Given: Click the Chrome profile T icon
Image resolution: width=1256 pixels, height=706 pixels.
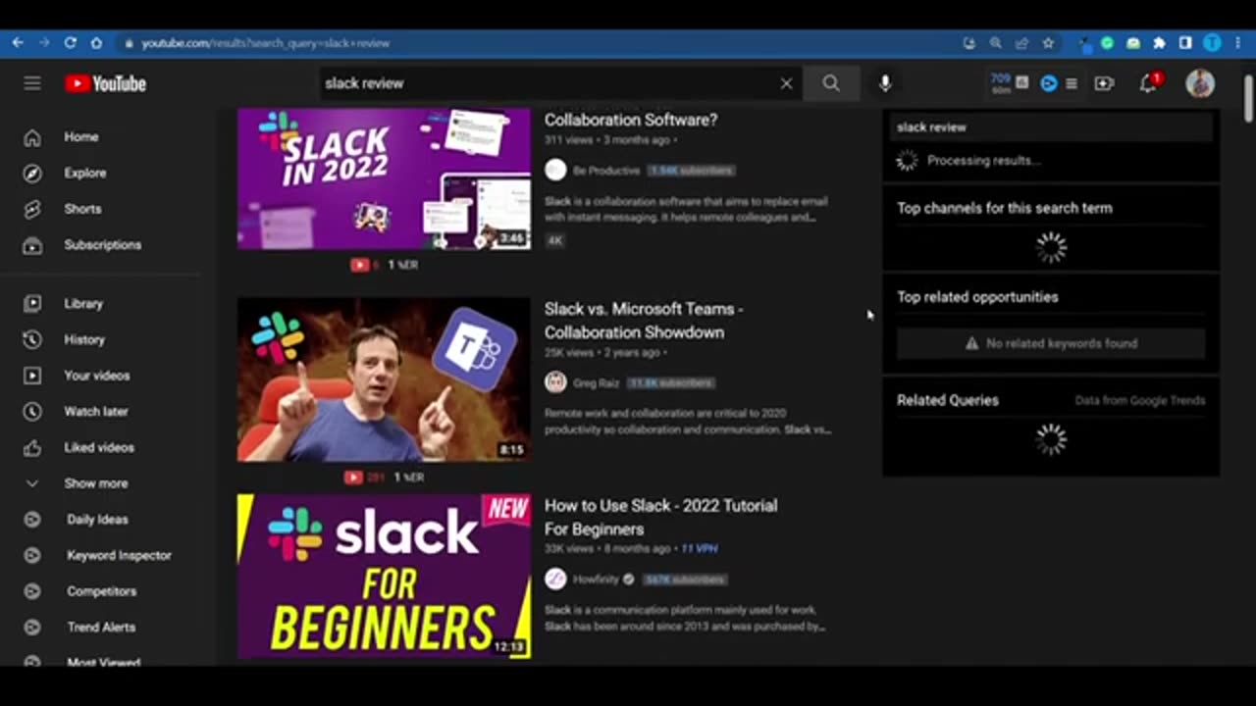Looking at the screenshot, I should pyautogui.click(x=1212, y=43).
